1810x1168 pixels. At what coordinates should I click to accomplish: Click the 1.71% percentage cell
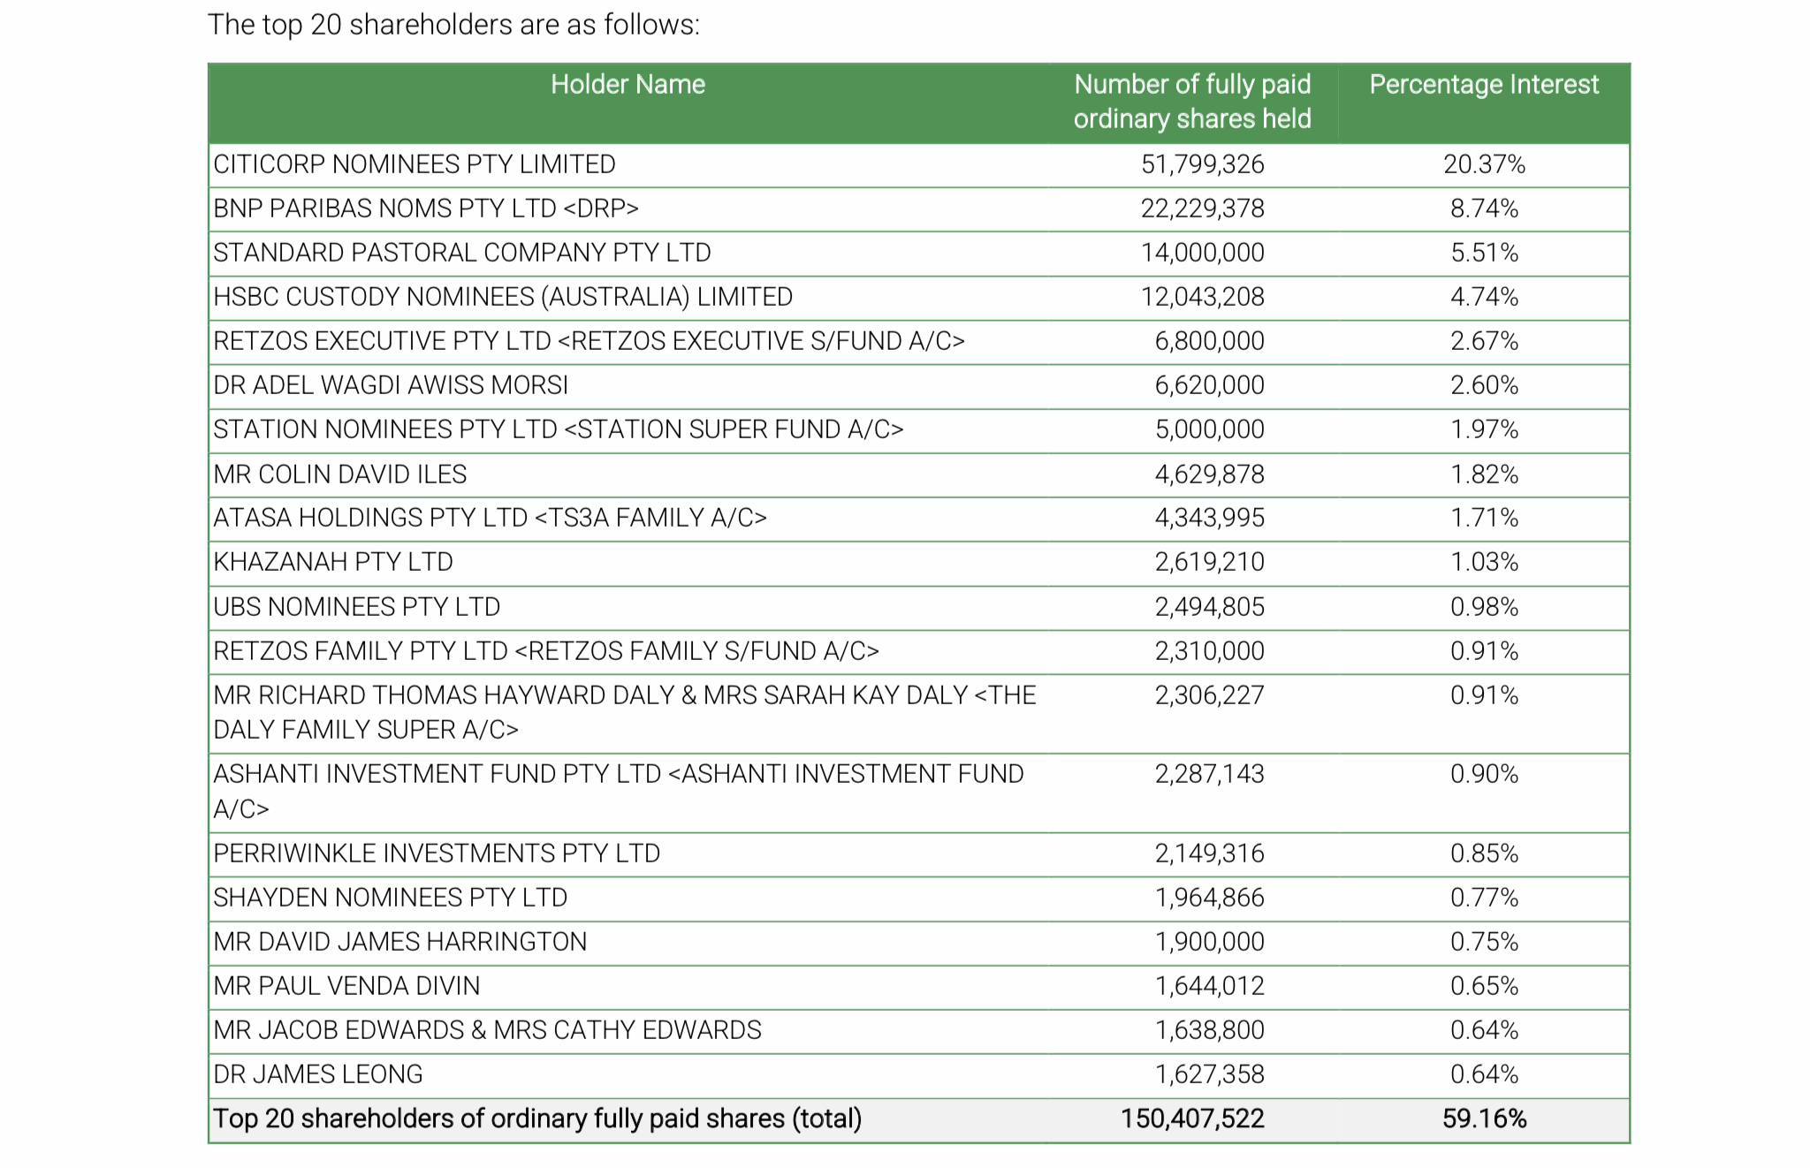pos(1484,518)
